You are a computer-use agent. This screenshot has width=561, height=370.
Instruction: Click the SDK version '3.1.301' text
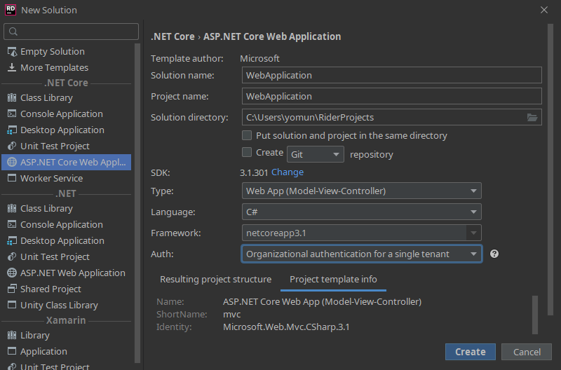[254, 172]
